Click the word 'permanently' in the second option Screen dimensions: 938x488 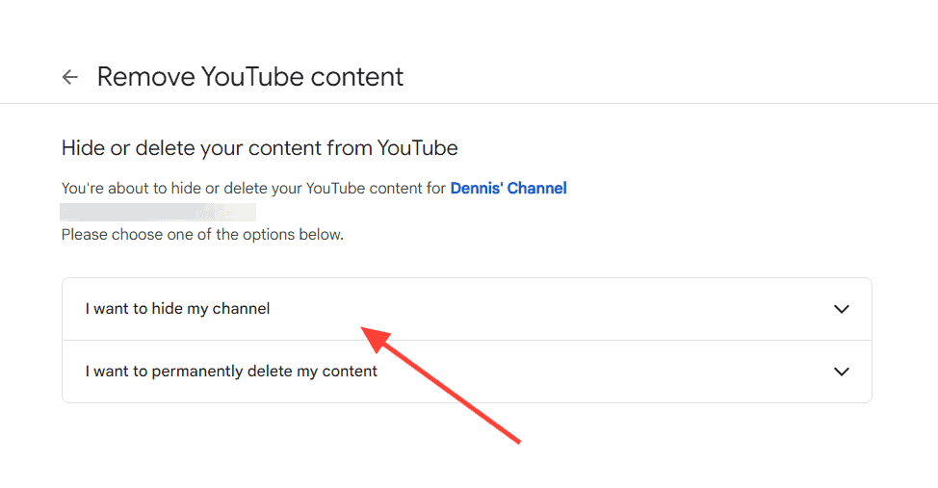(x=196, y=372)
